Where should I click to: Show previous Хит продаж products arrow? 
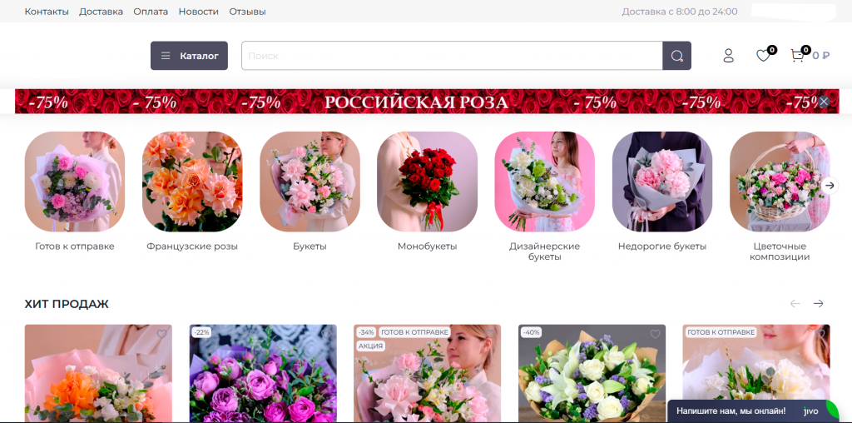tap(795, 304)
